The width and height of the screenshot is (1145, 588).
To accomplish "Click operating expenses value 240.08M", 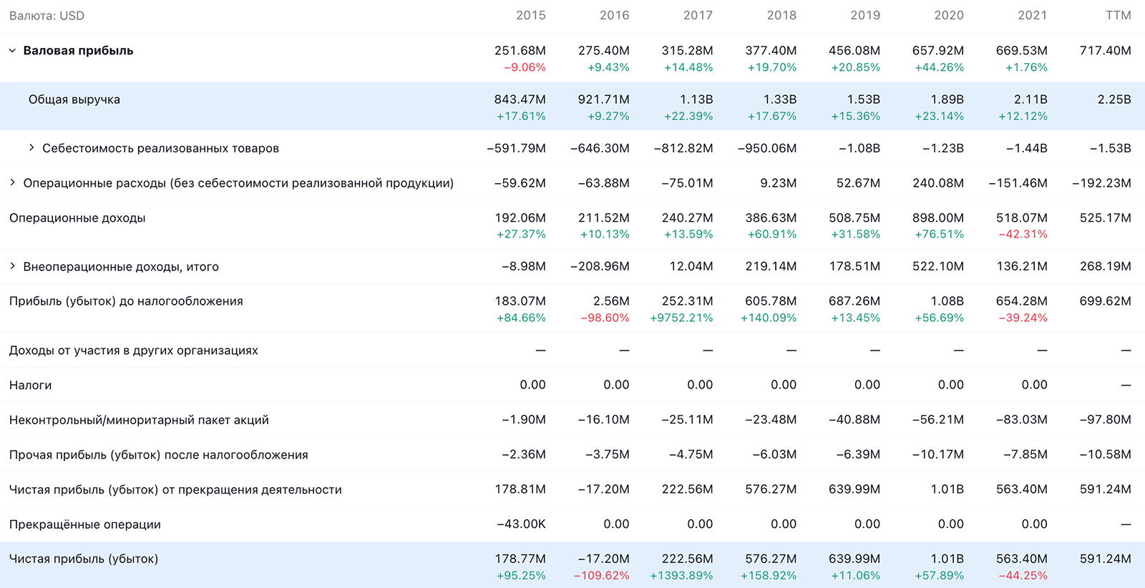I will coord(938,183).
